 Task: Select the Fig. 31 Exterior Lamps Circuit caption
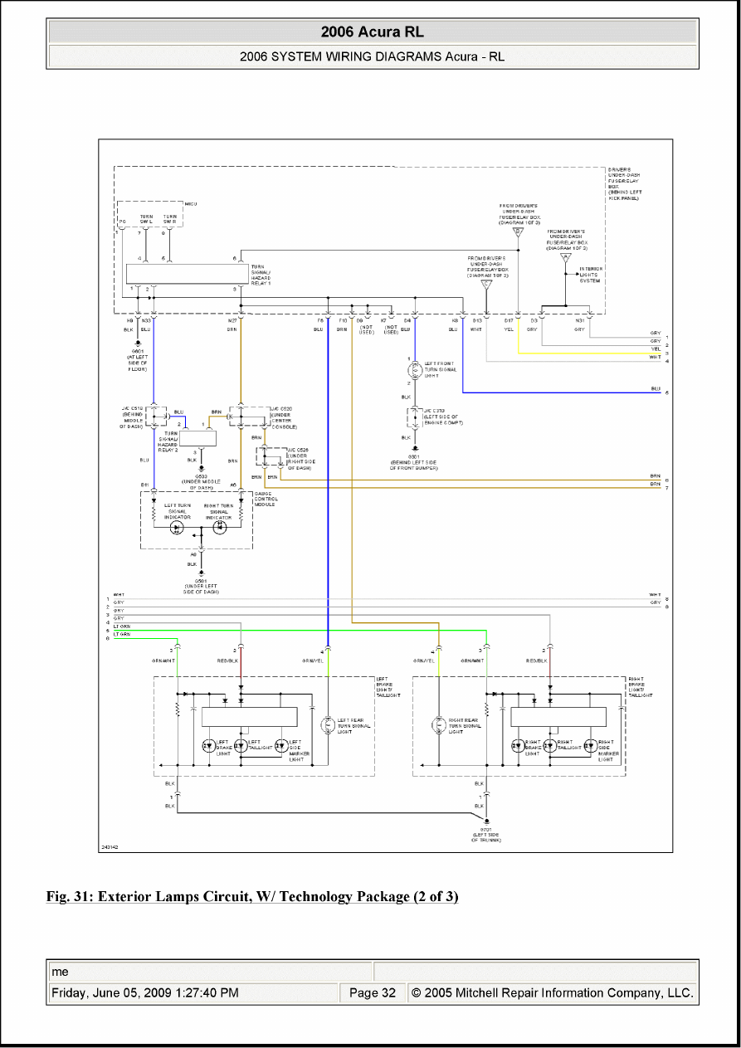[252, 897]
